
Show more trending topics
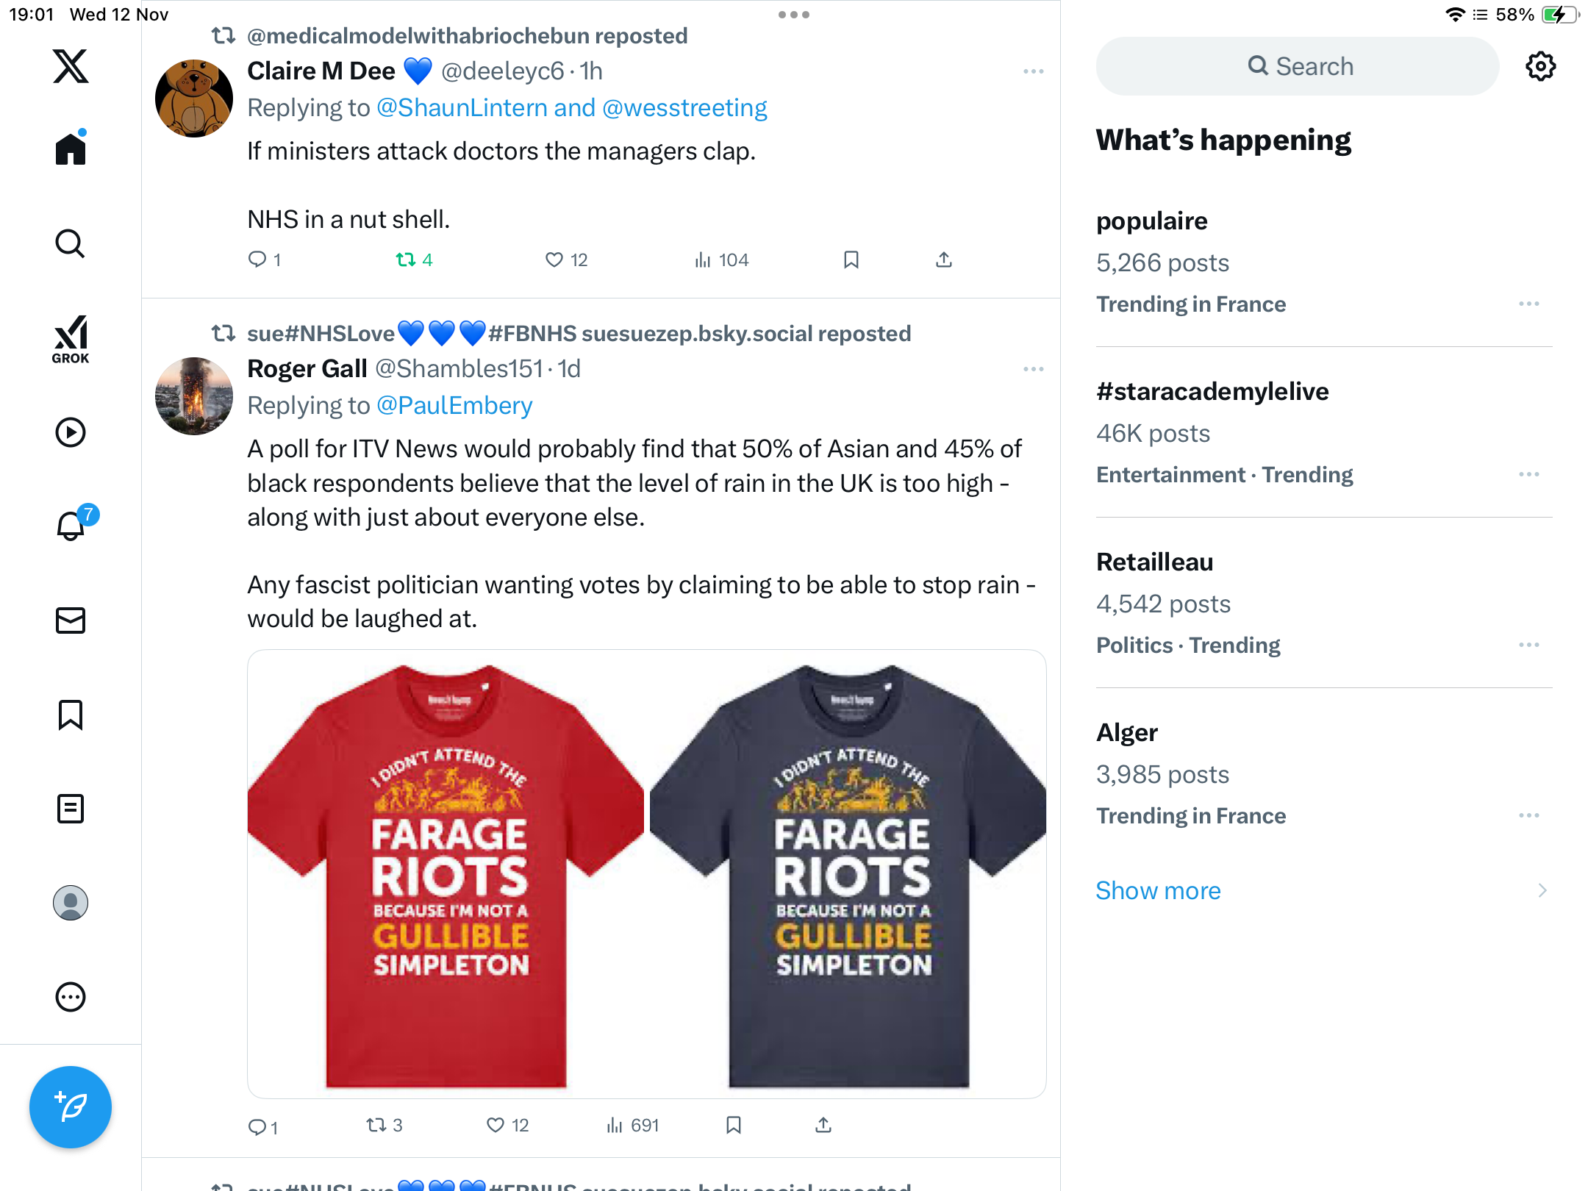[1158, 890]
